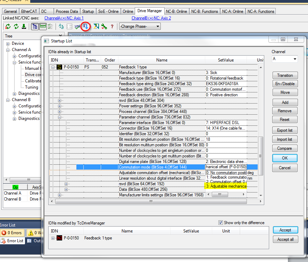Click the refresh icon with red mark
Screen dimensions: 308x262
[8, 26]
